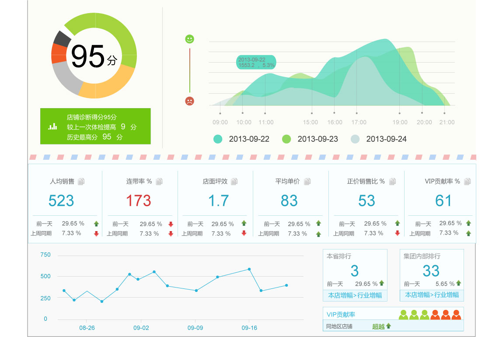Click the orange segment of the donut chart

[58, 54]
